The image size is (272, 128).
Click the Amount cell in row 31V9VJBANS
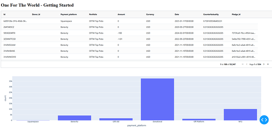coord(118,51)
